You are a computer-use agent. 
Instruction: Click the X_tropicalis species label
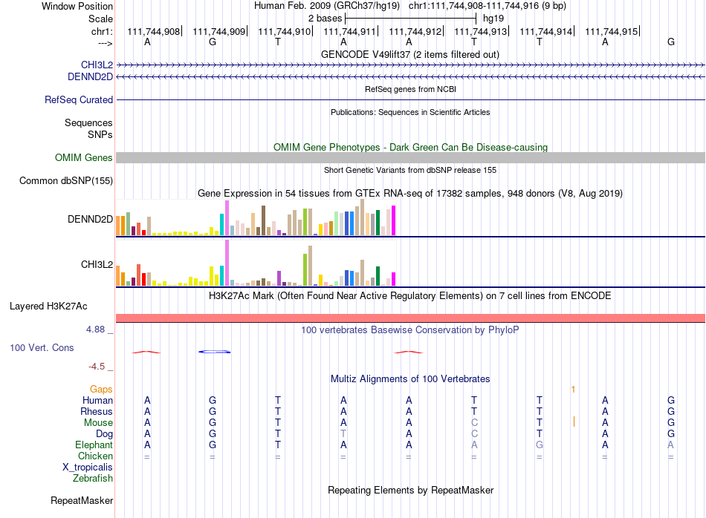[x=88, y=468]
